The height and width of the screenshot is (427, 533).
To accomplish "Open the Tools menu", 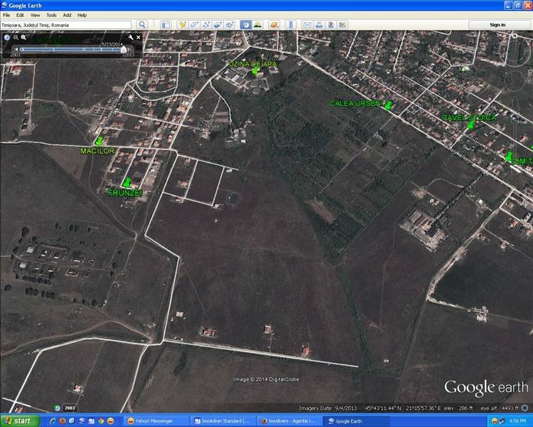I will (x=51, y=15).
